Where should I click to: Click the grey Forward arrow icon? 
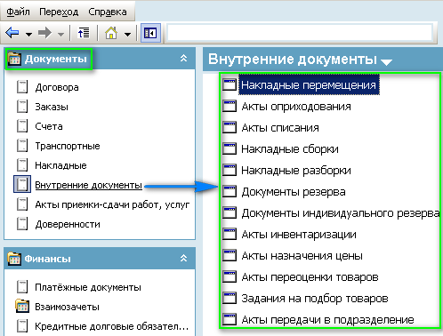44,33
